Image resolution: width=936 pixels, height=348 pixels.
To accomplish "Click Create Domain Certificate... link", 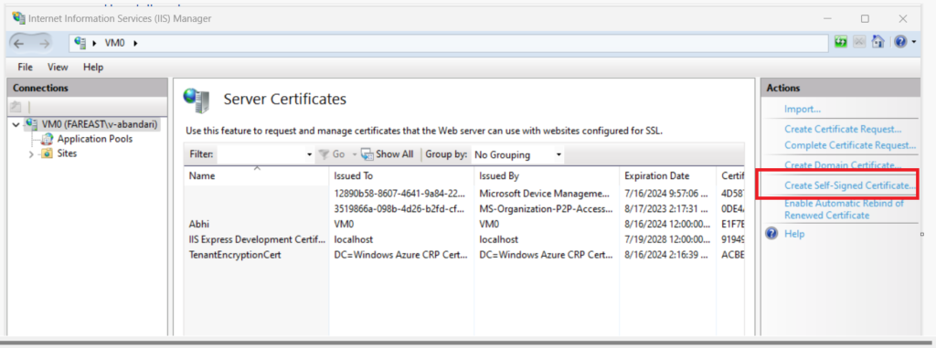I will (843, 164).
